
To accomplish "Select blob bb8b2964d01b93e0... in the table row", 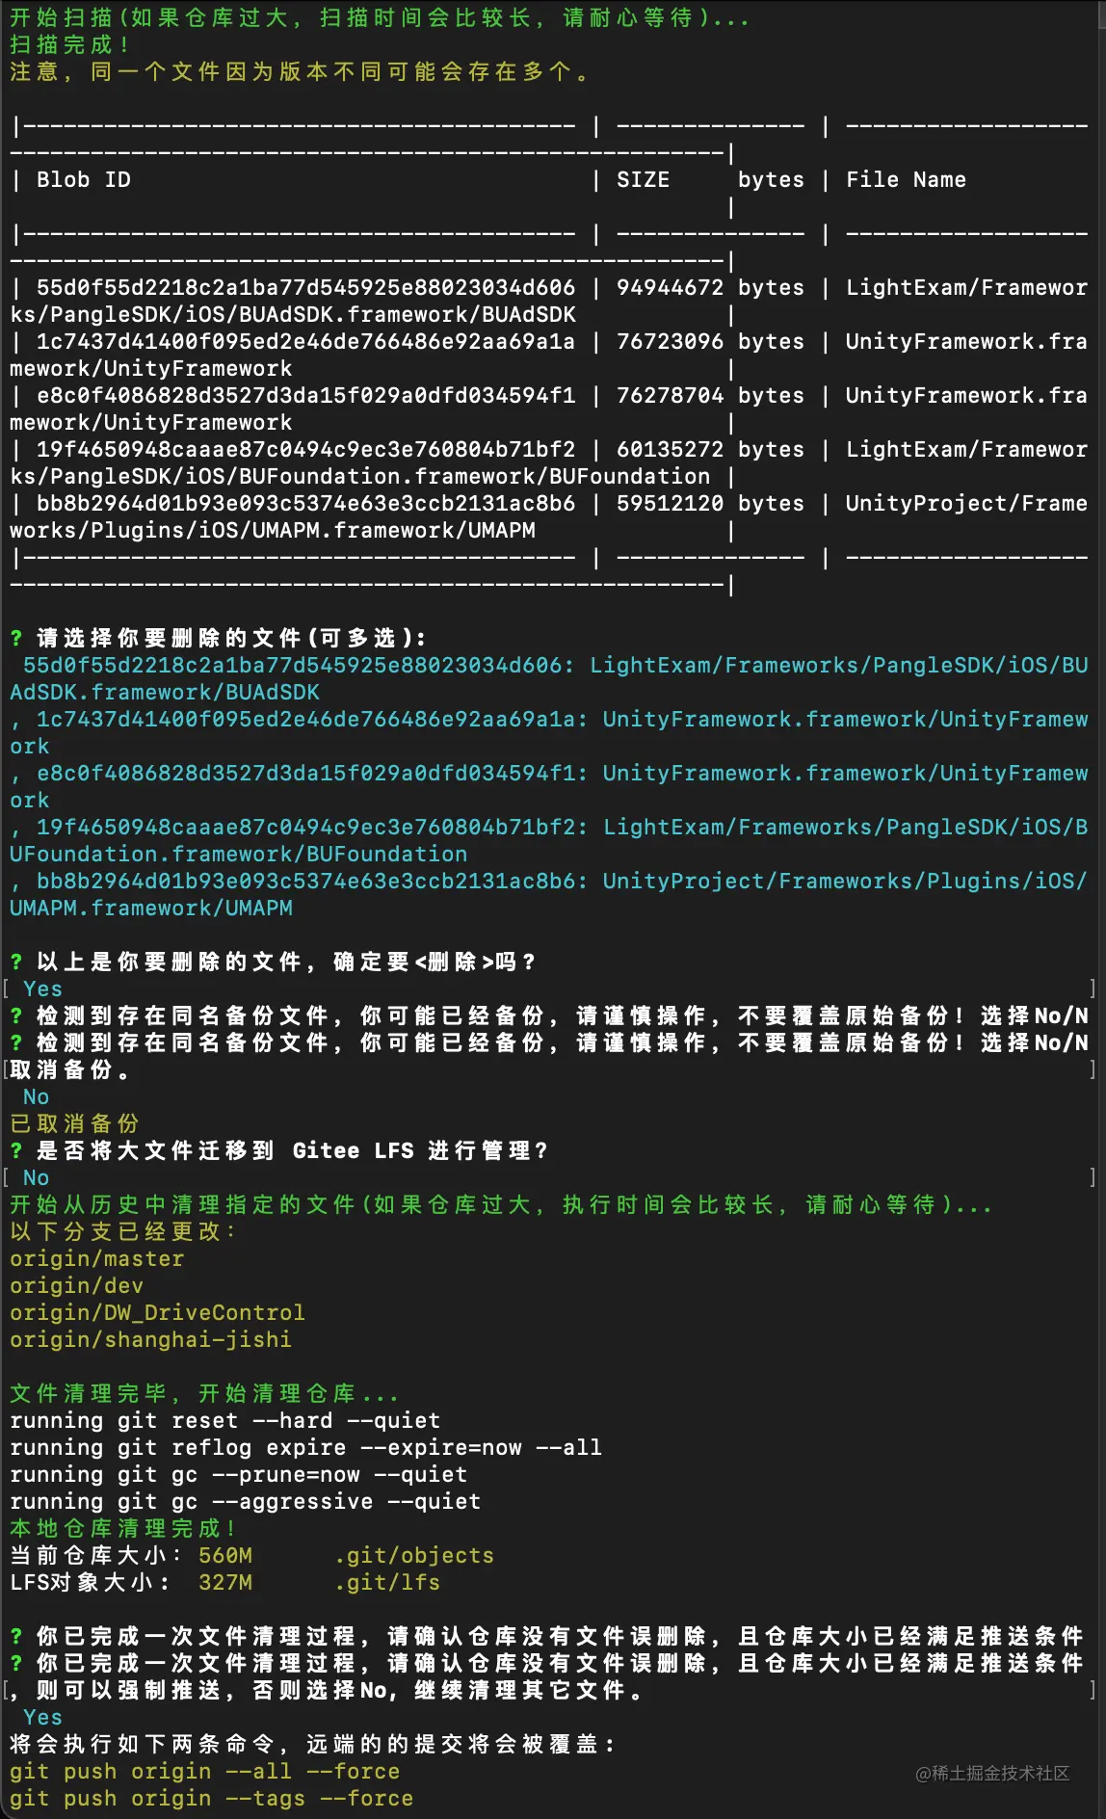I will tap(305, 503).
